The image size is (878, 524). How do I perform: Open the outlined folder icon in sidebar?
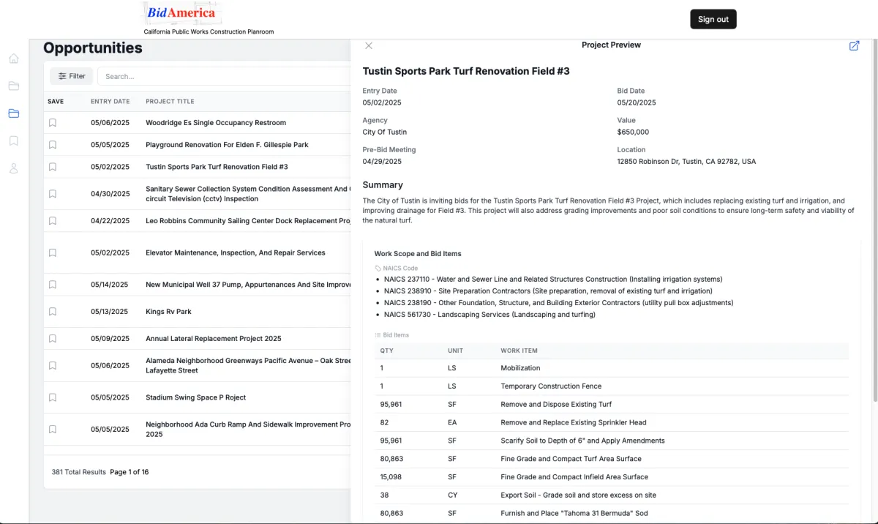coord(14,86)
